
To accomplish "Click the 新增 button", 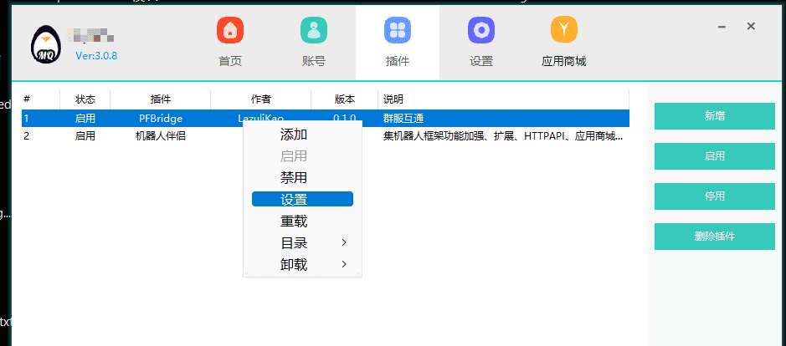I will tap(715, 116).
